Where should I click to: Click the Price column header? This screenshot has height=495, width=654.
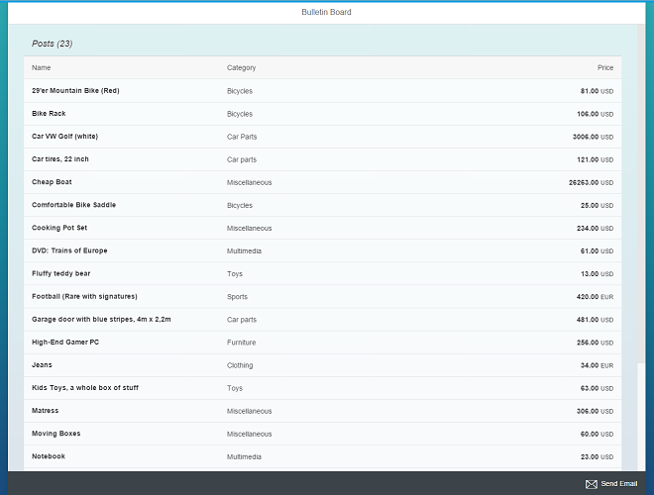pos(604,67)
